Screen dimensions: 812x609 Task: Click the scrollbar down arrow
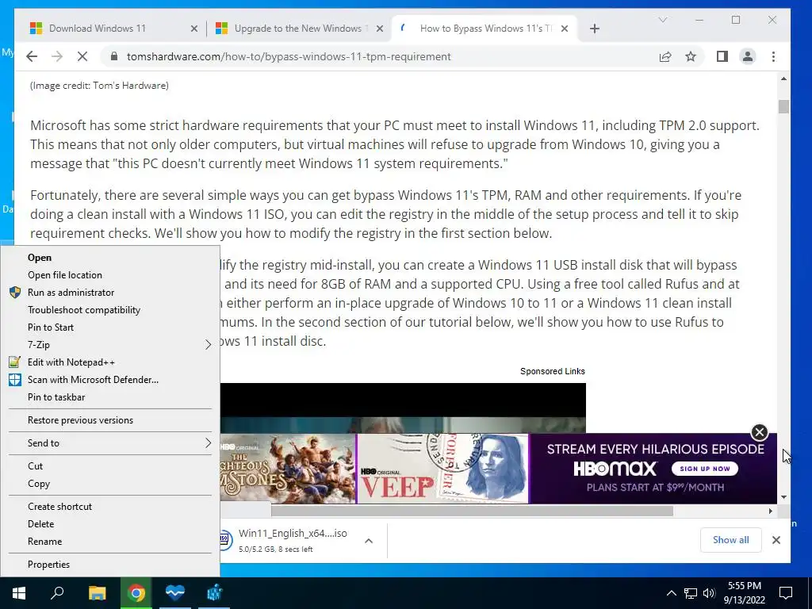[x=783, y=497]
